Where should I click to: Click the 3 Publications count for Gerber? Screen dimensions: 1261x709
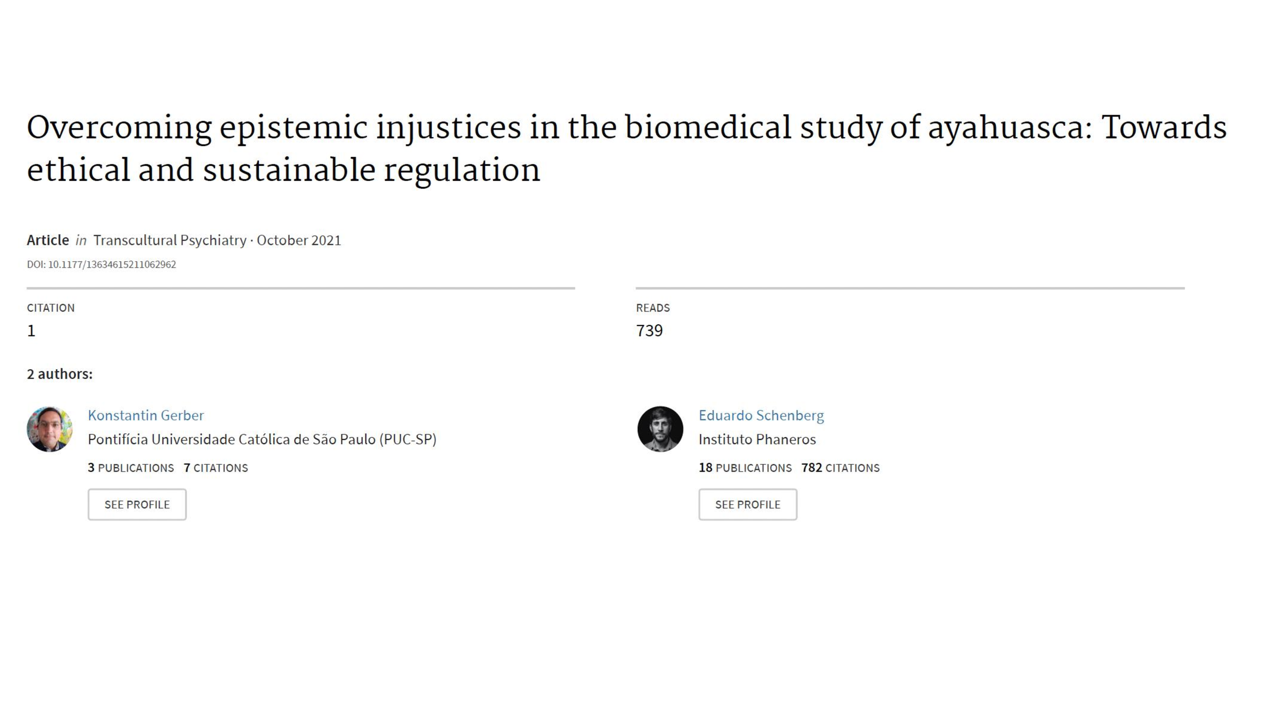click(x=131, y=468)
